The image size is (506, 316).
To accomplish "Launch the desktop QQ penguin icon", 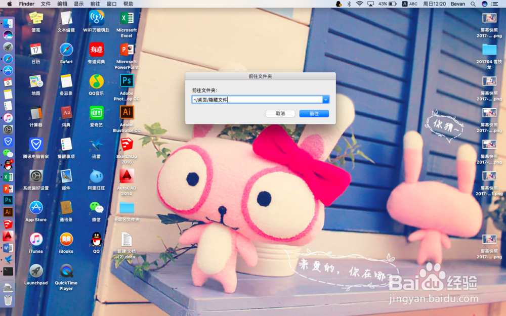I will click(x=96, y=239).
